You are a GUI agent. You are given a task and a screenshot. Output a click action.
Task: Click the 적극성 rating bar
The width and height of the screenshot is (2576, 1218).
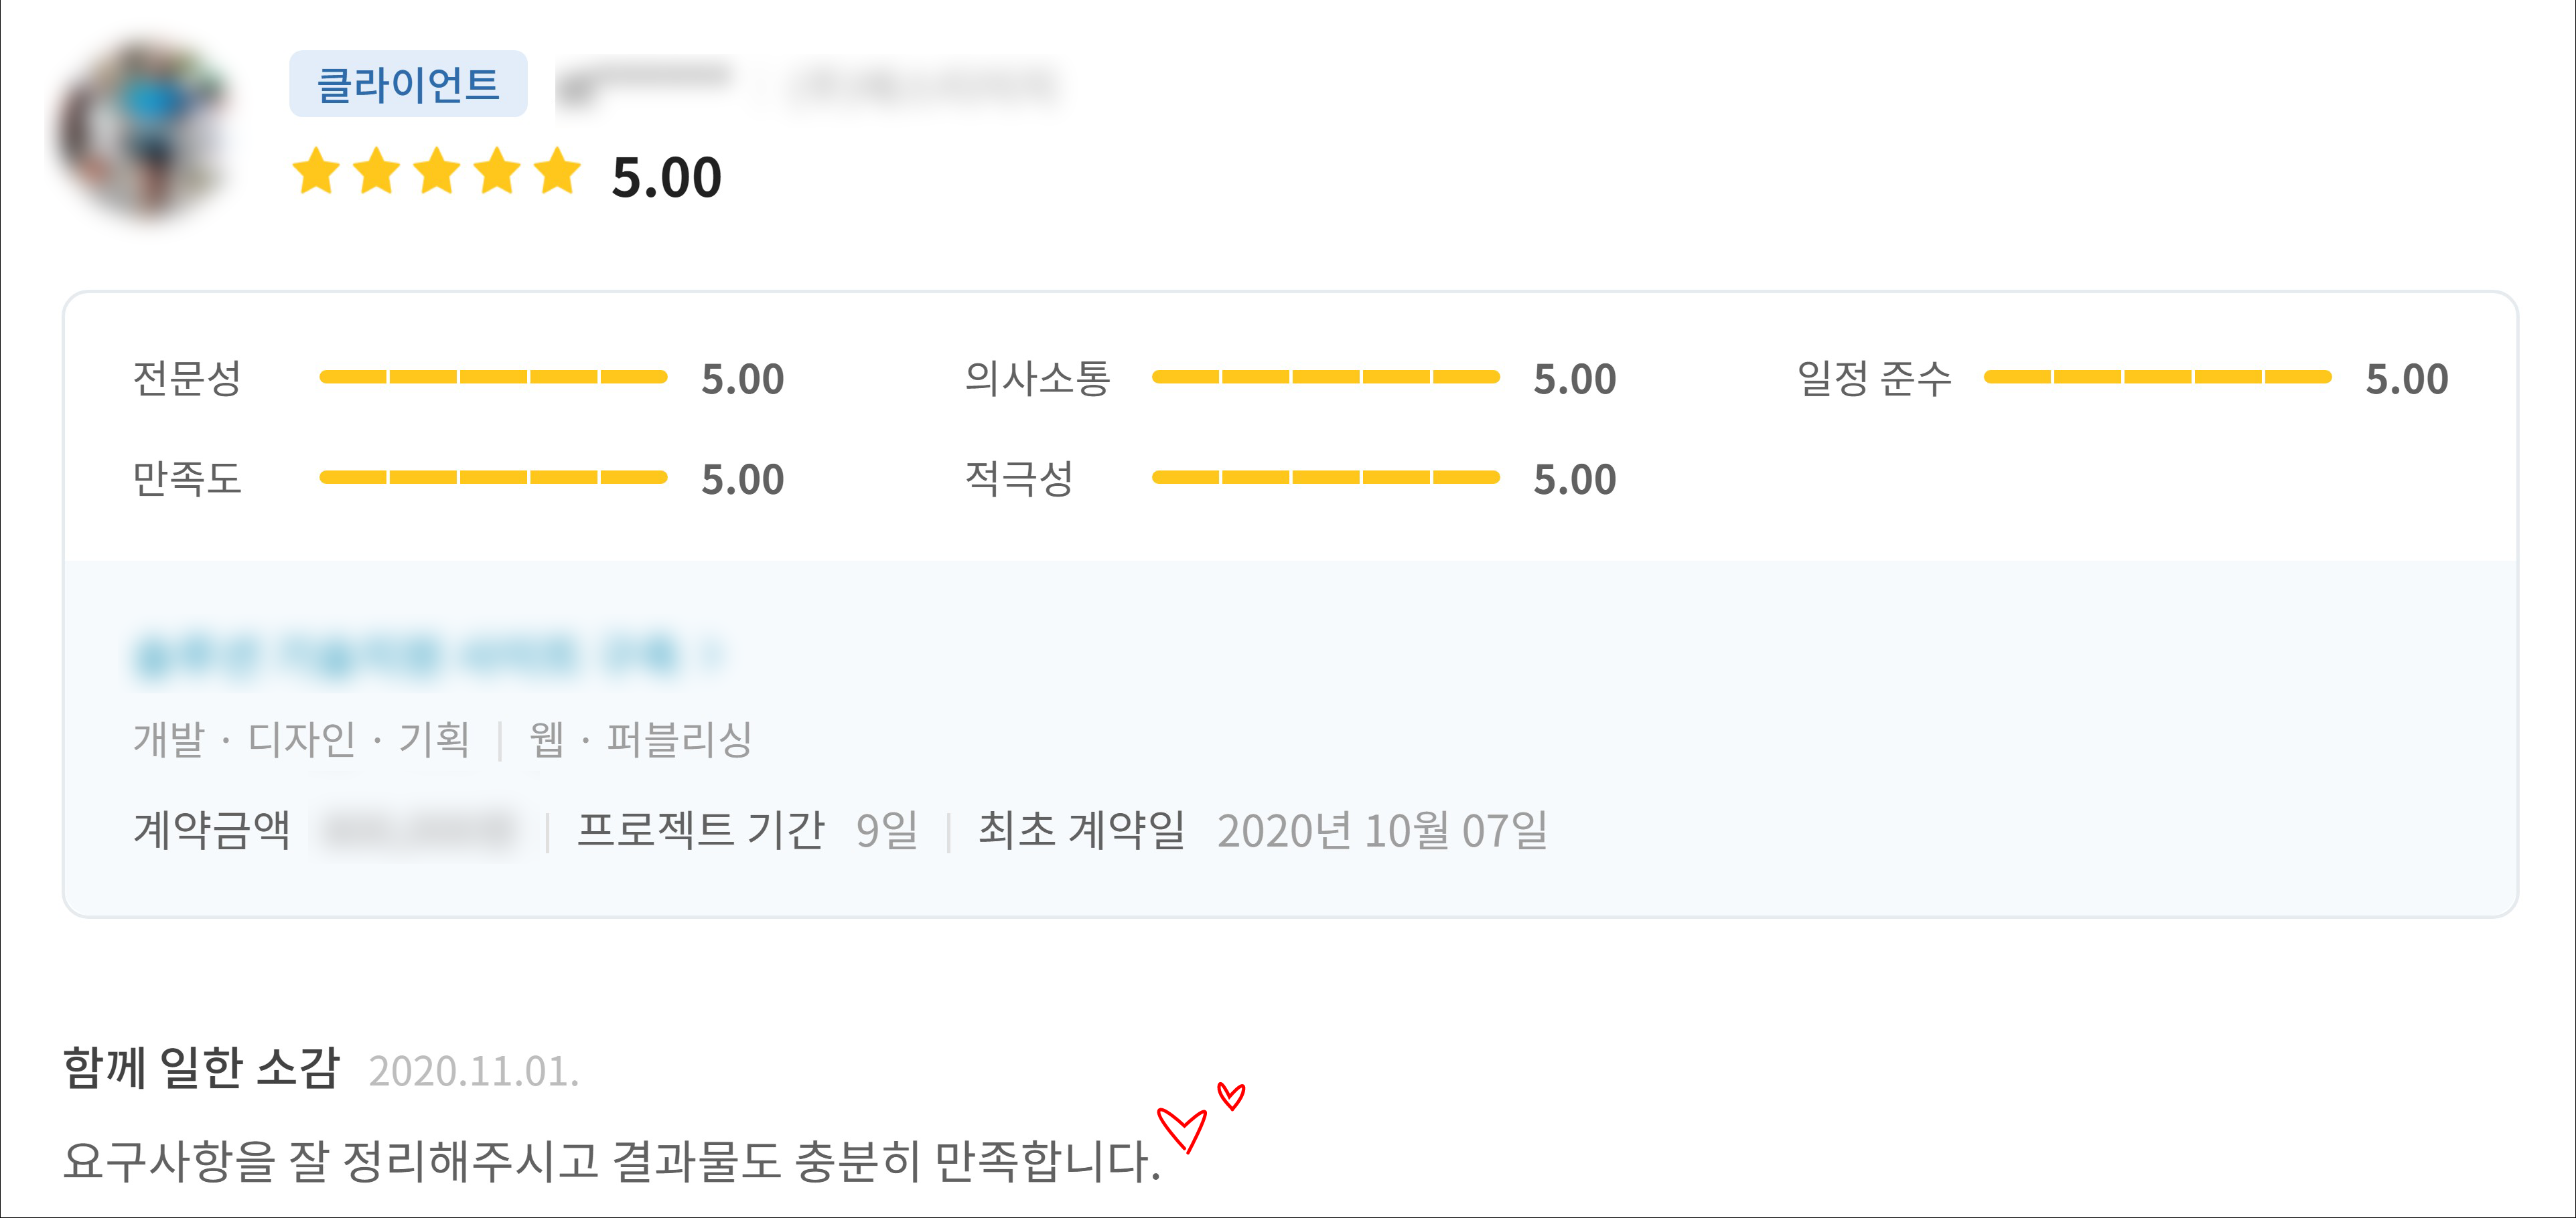tap(1325, 478)
